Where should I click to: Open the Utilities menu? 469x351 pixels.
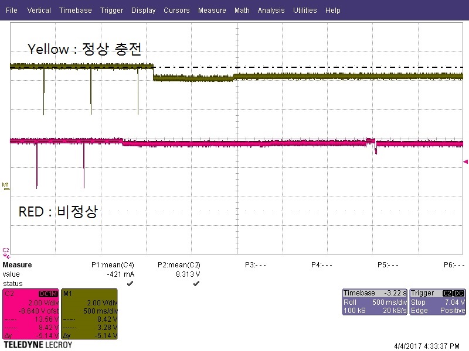(305, 10)
